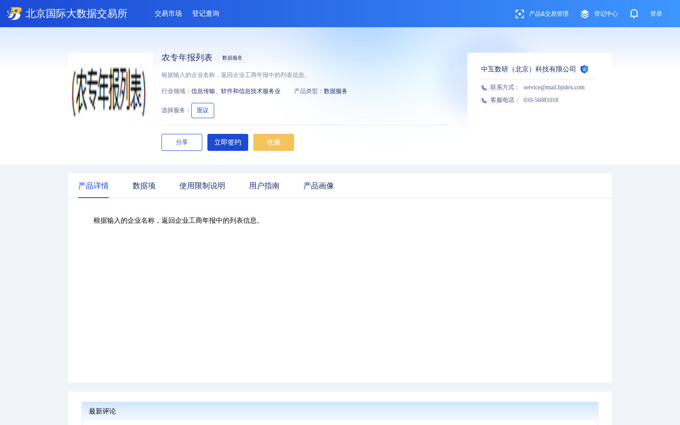Click product type value 数据服务
The height and width of the screenshot is (425, 680).
(336, 91)
